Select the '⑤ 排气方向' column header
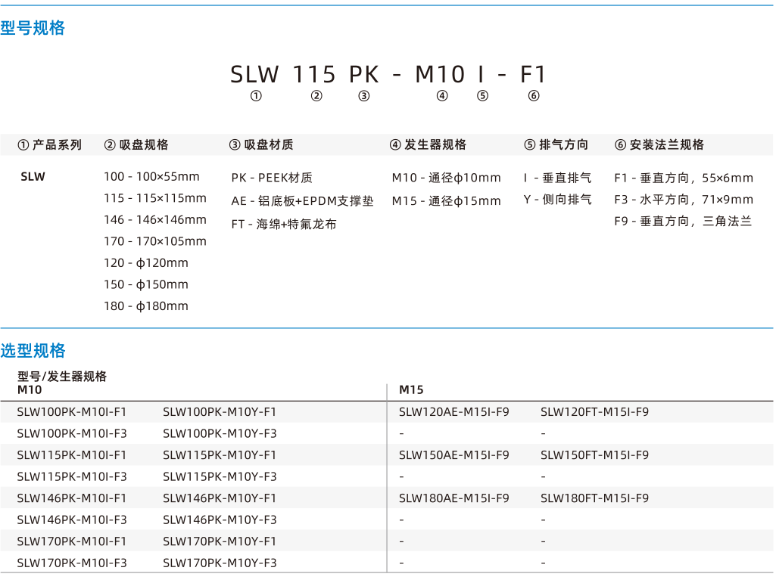776x580 pixels. point(556,145)
